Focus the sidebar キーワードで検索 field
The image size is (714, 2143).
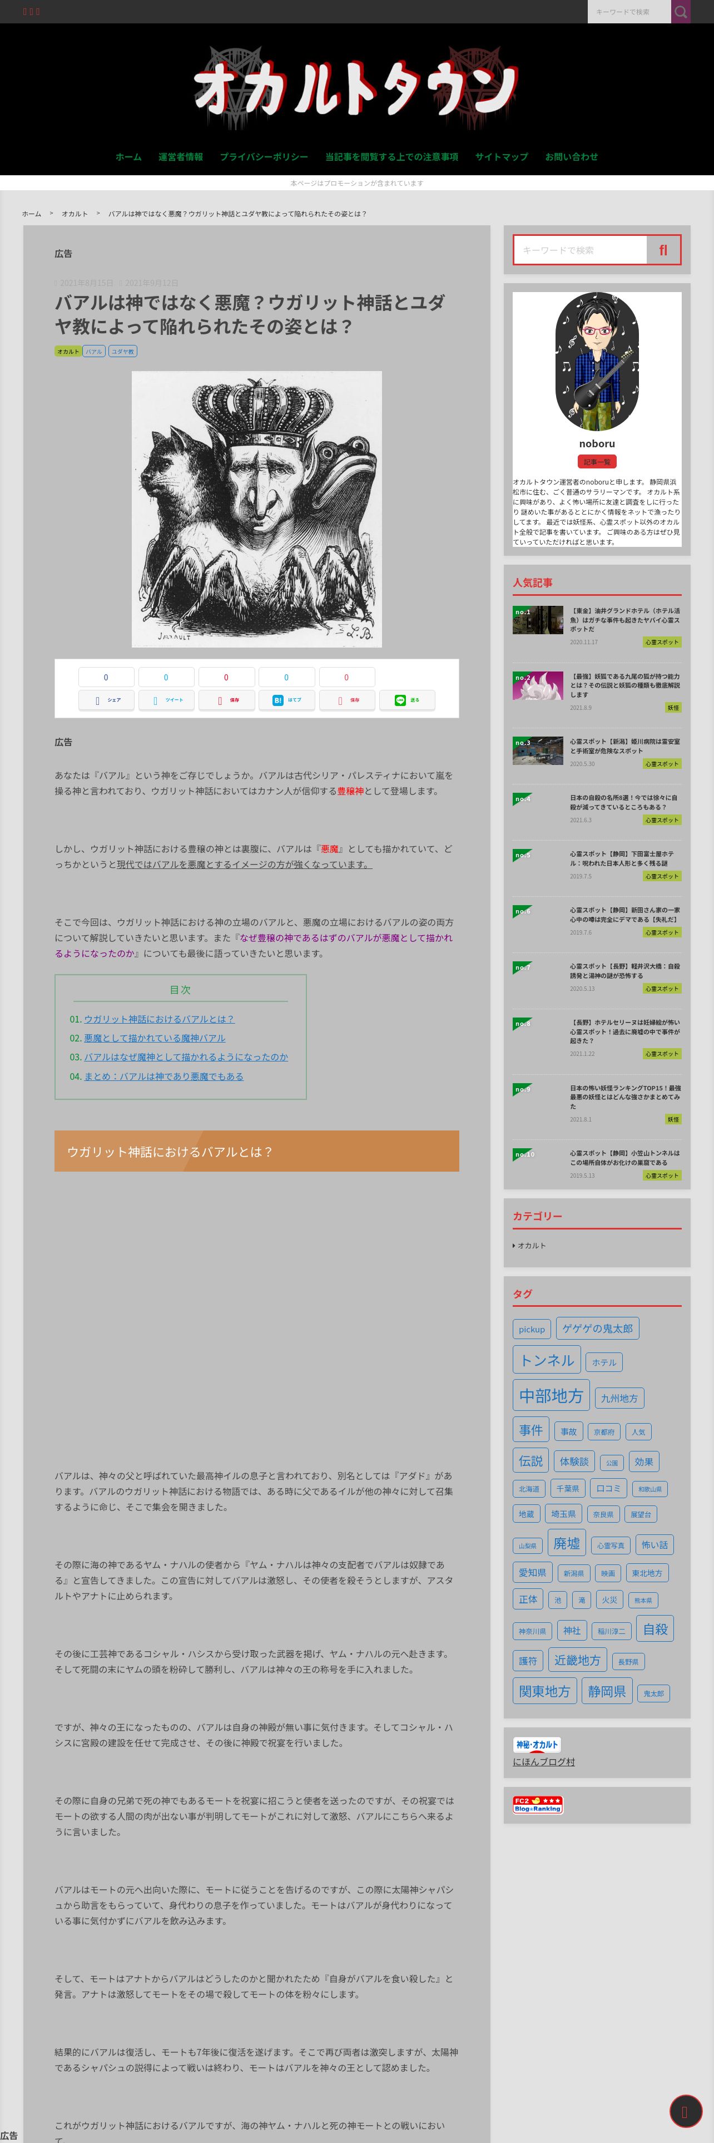pos(580,250)
